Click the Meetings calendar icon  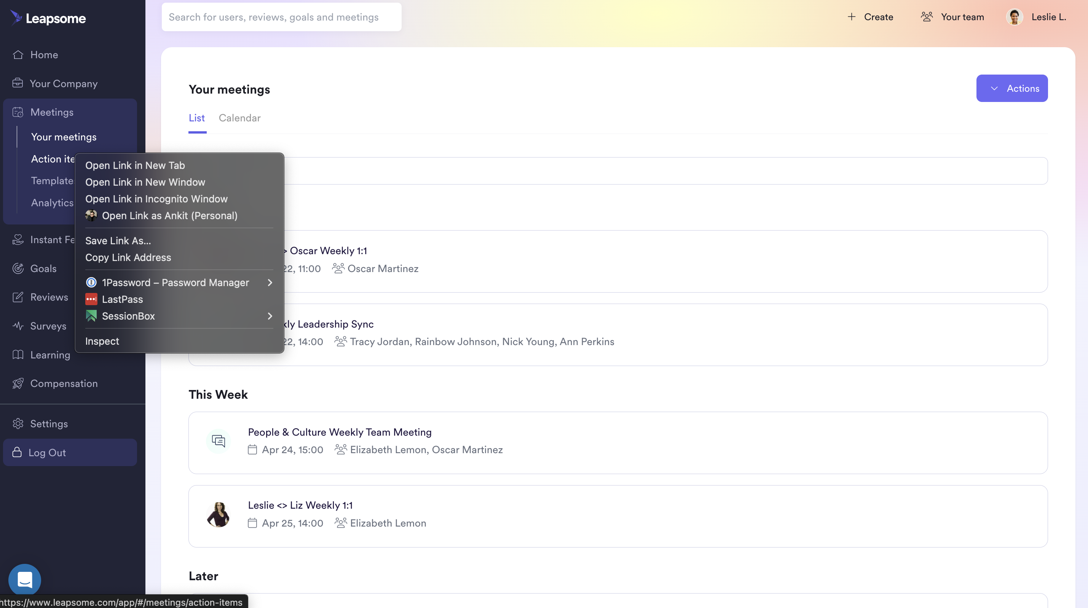coord(18,112)
